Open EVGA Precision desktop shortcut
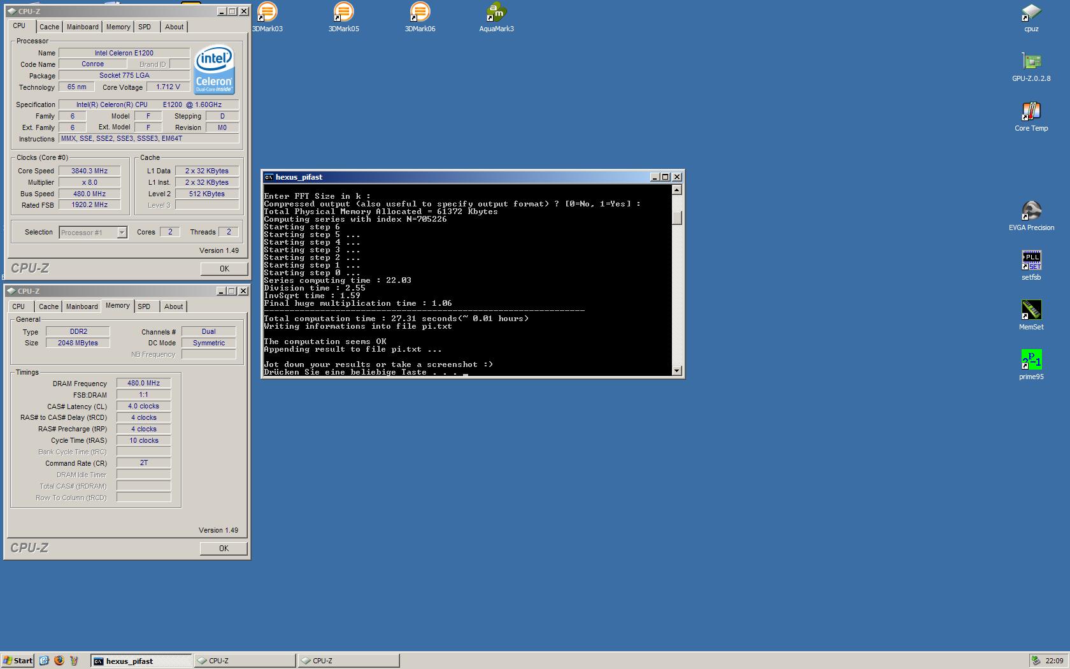1070x669 pixels. [x=1031, y=216]
